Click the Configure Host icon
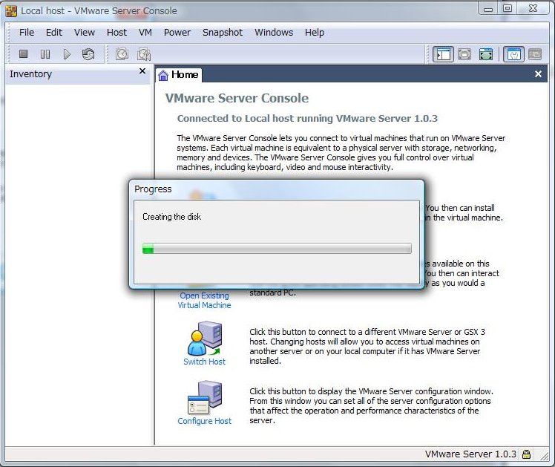This screenshot has height=467, width=555. (204, 402)
